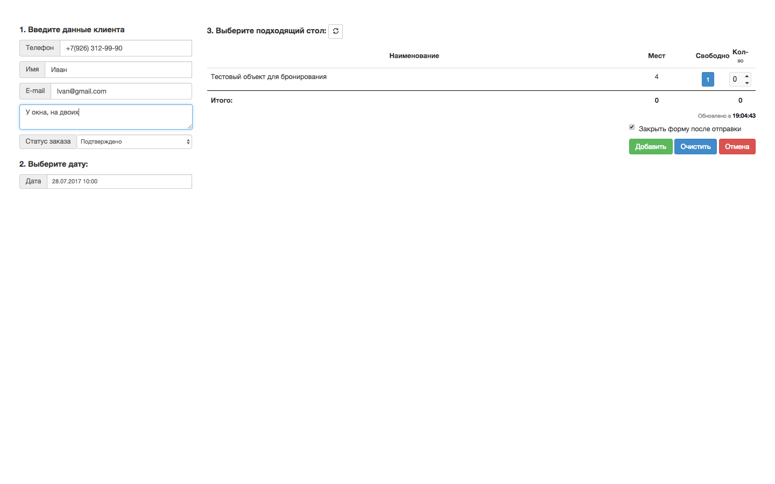Click the 'Дата' field label
The image size is (775, 484).
(33, 181)
